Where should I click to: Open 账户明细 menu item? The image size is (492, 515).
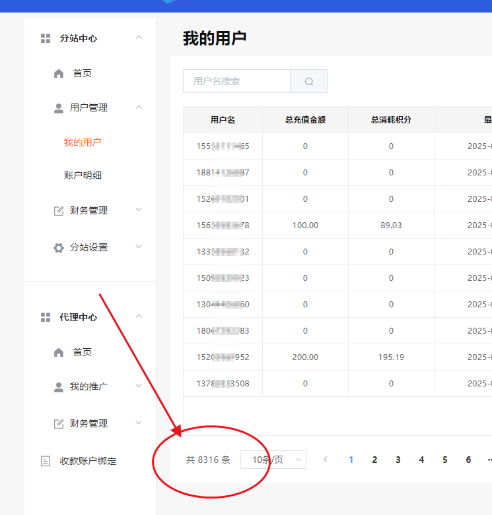pos(83,175)
